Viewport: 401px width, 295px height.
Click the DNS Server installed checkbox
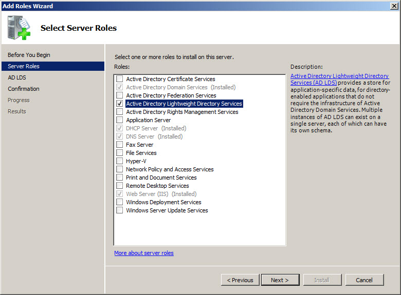pos(119,136)
